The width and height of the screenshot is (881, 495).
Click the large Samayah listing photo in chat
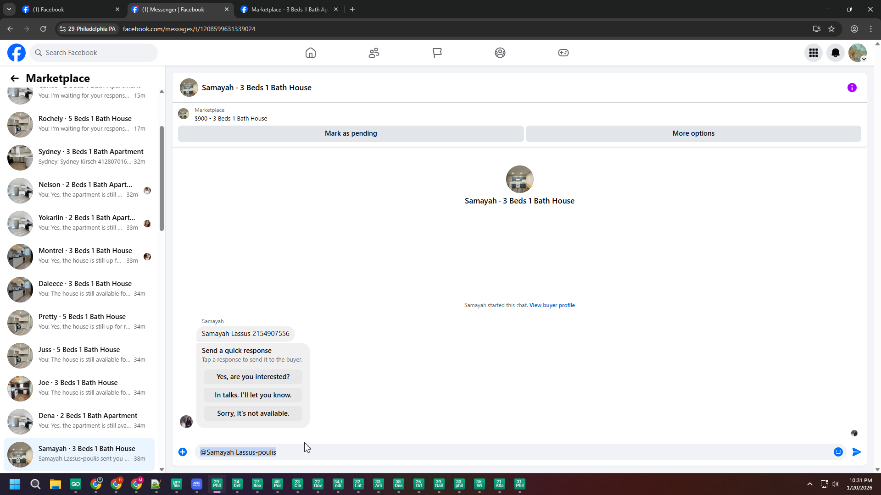point(519,179)
